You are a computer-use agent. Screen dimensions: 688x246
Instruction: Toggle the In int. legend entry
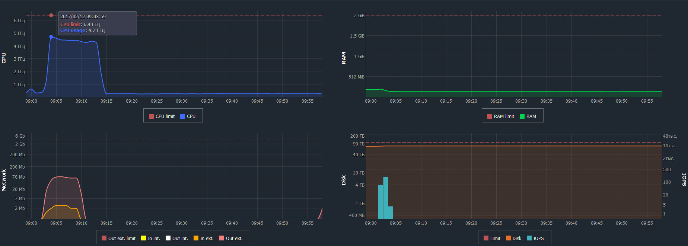(150, 238)
